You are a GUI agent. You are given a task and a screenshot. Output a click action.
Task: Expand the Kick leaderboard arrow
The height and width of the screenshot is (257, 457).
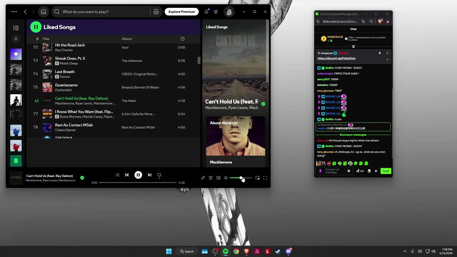tap(353, 47)
